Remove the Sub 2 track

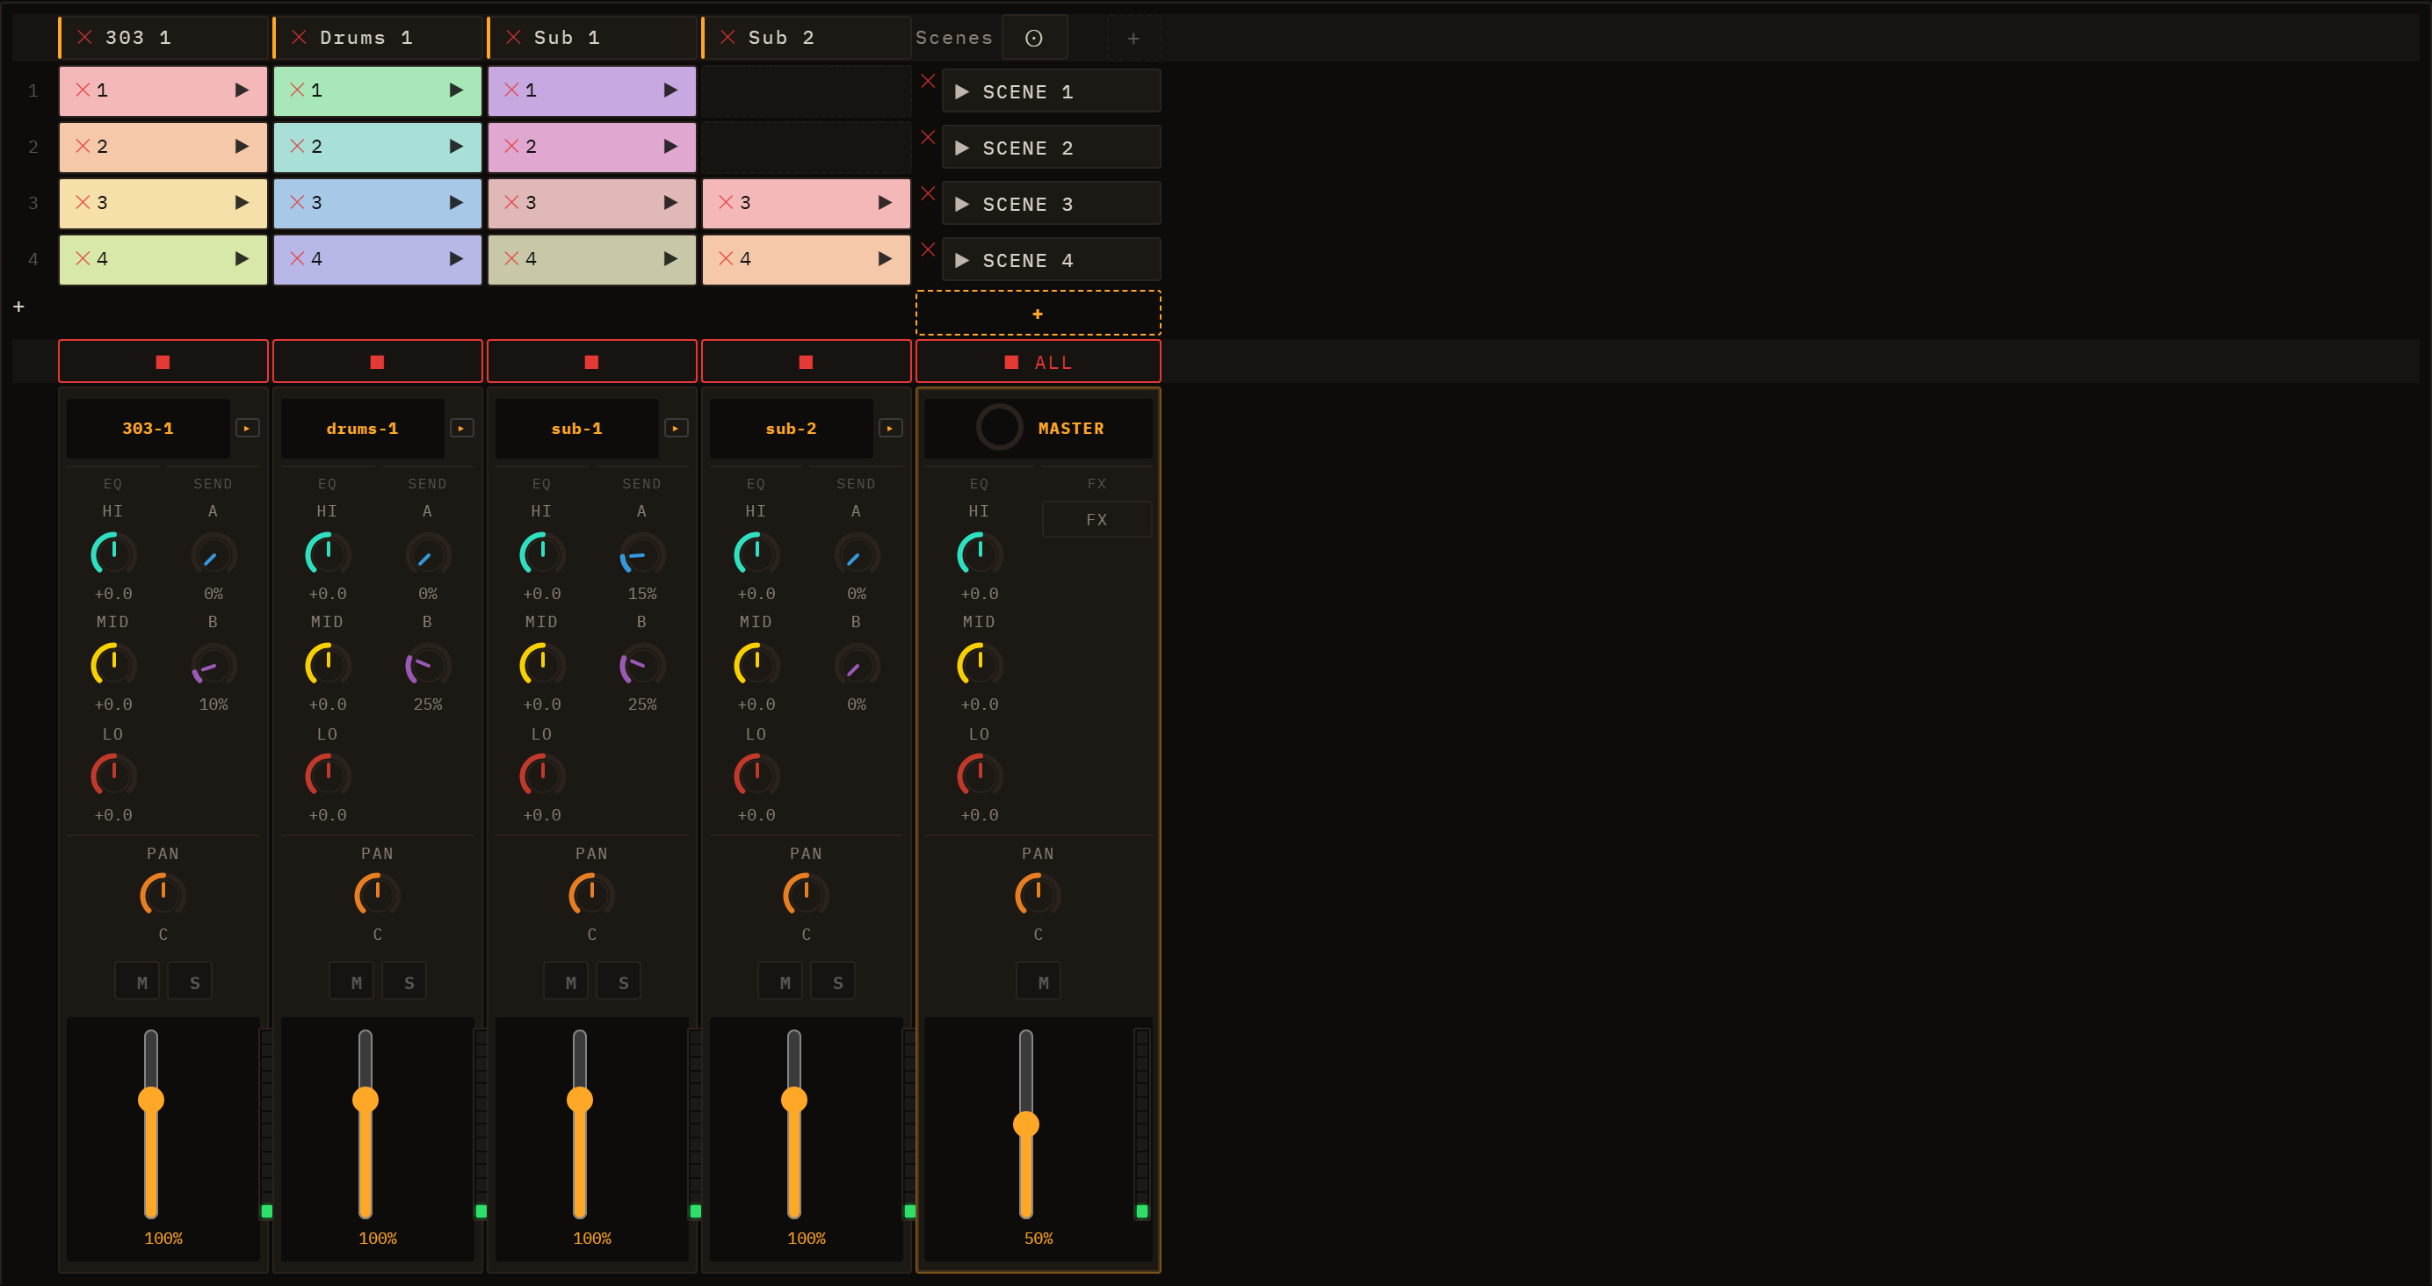click(x=727, y=38)
